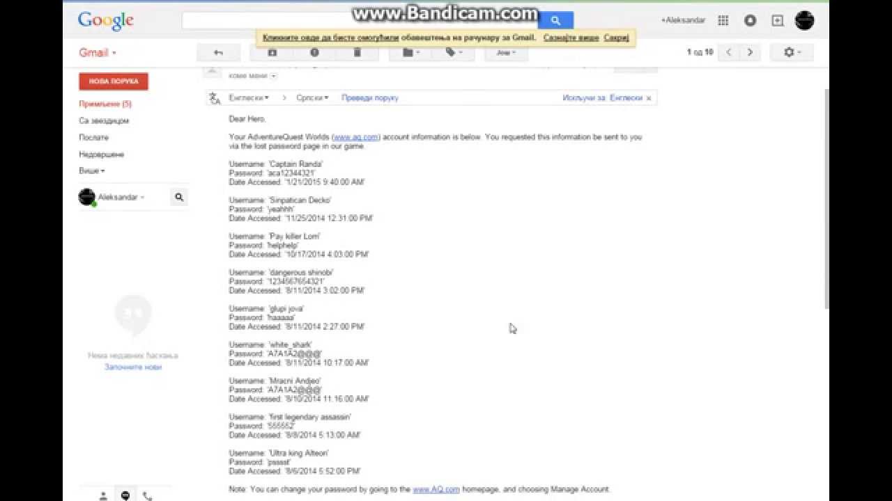The width and height of the screenshot is (892, 501).
Task: Click the username 'glupi jova' line
Action: [267, 309]
